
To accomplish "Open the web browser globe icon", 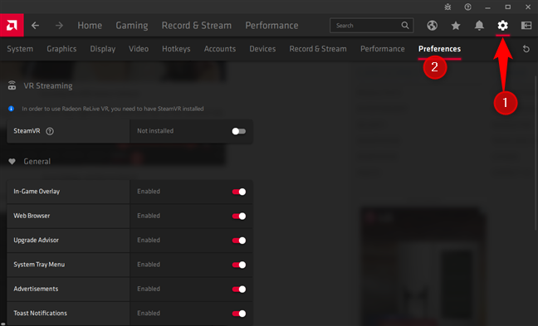I will (x=432, y=26).
